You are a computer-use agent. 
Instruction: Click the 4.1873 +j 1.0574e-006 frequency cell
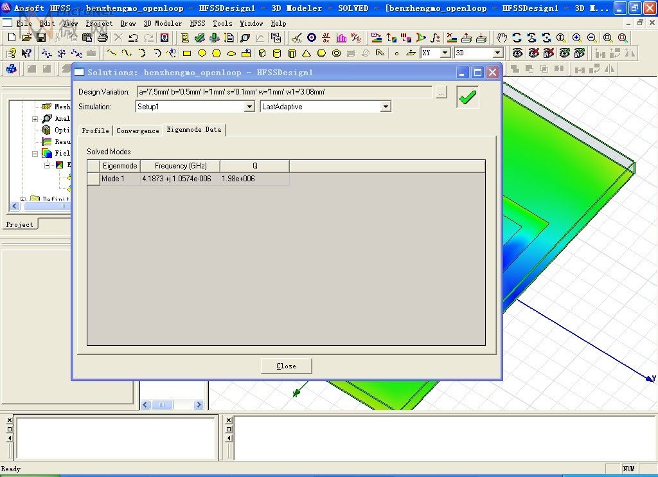click(x=181, y=179)
